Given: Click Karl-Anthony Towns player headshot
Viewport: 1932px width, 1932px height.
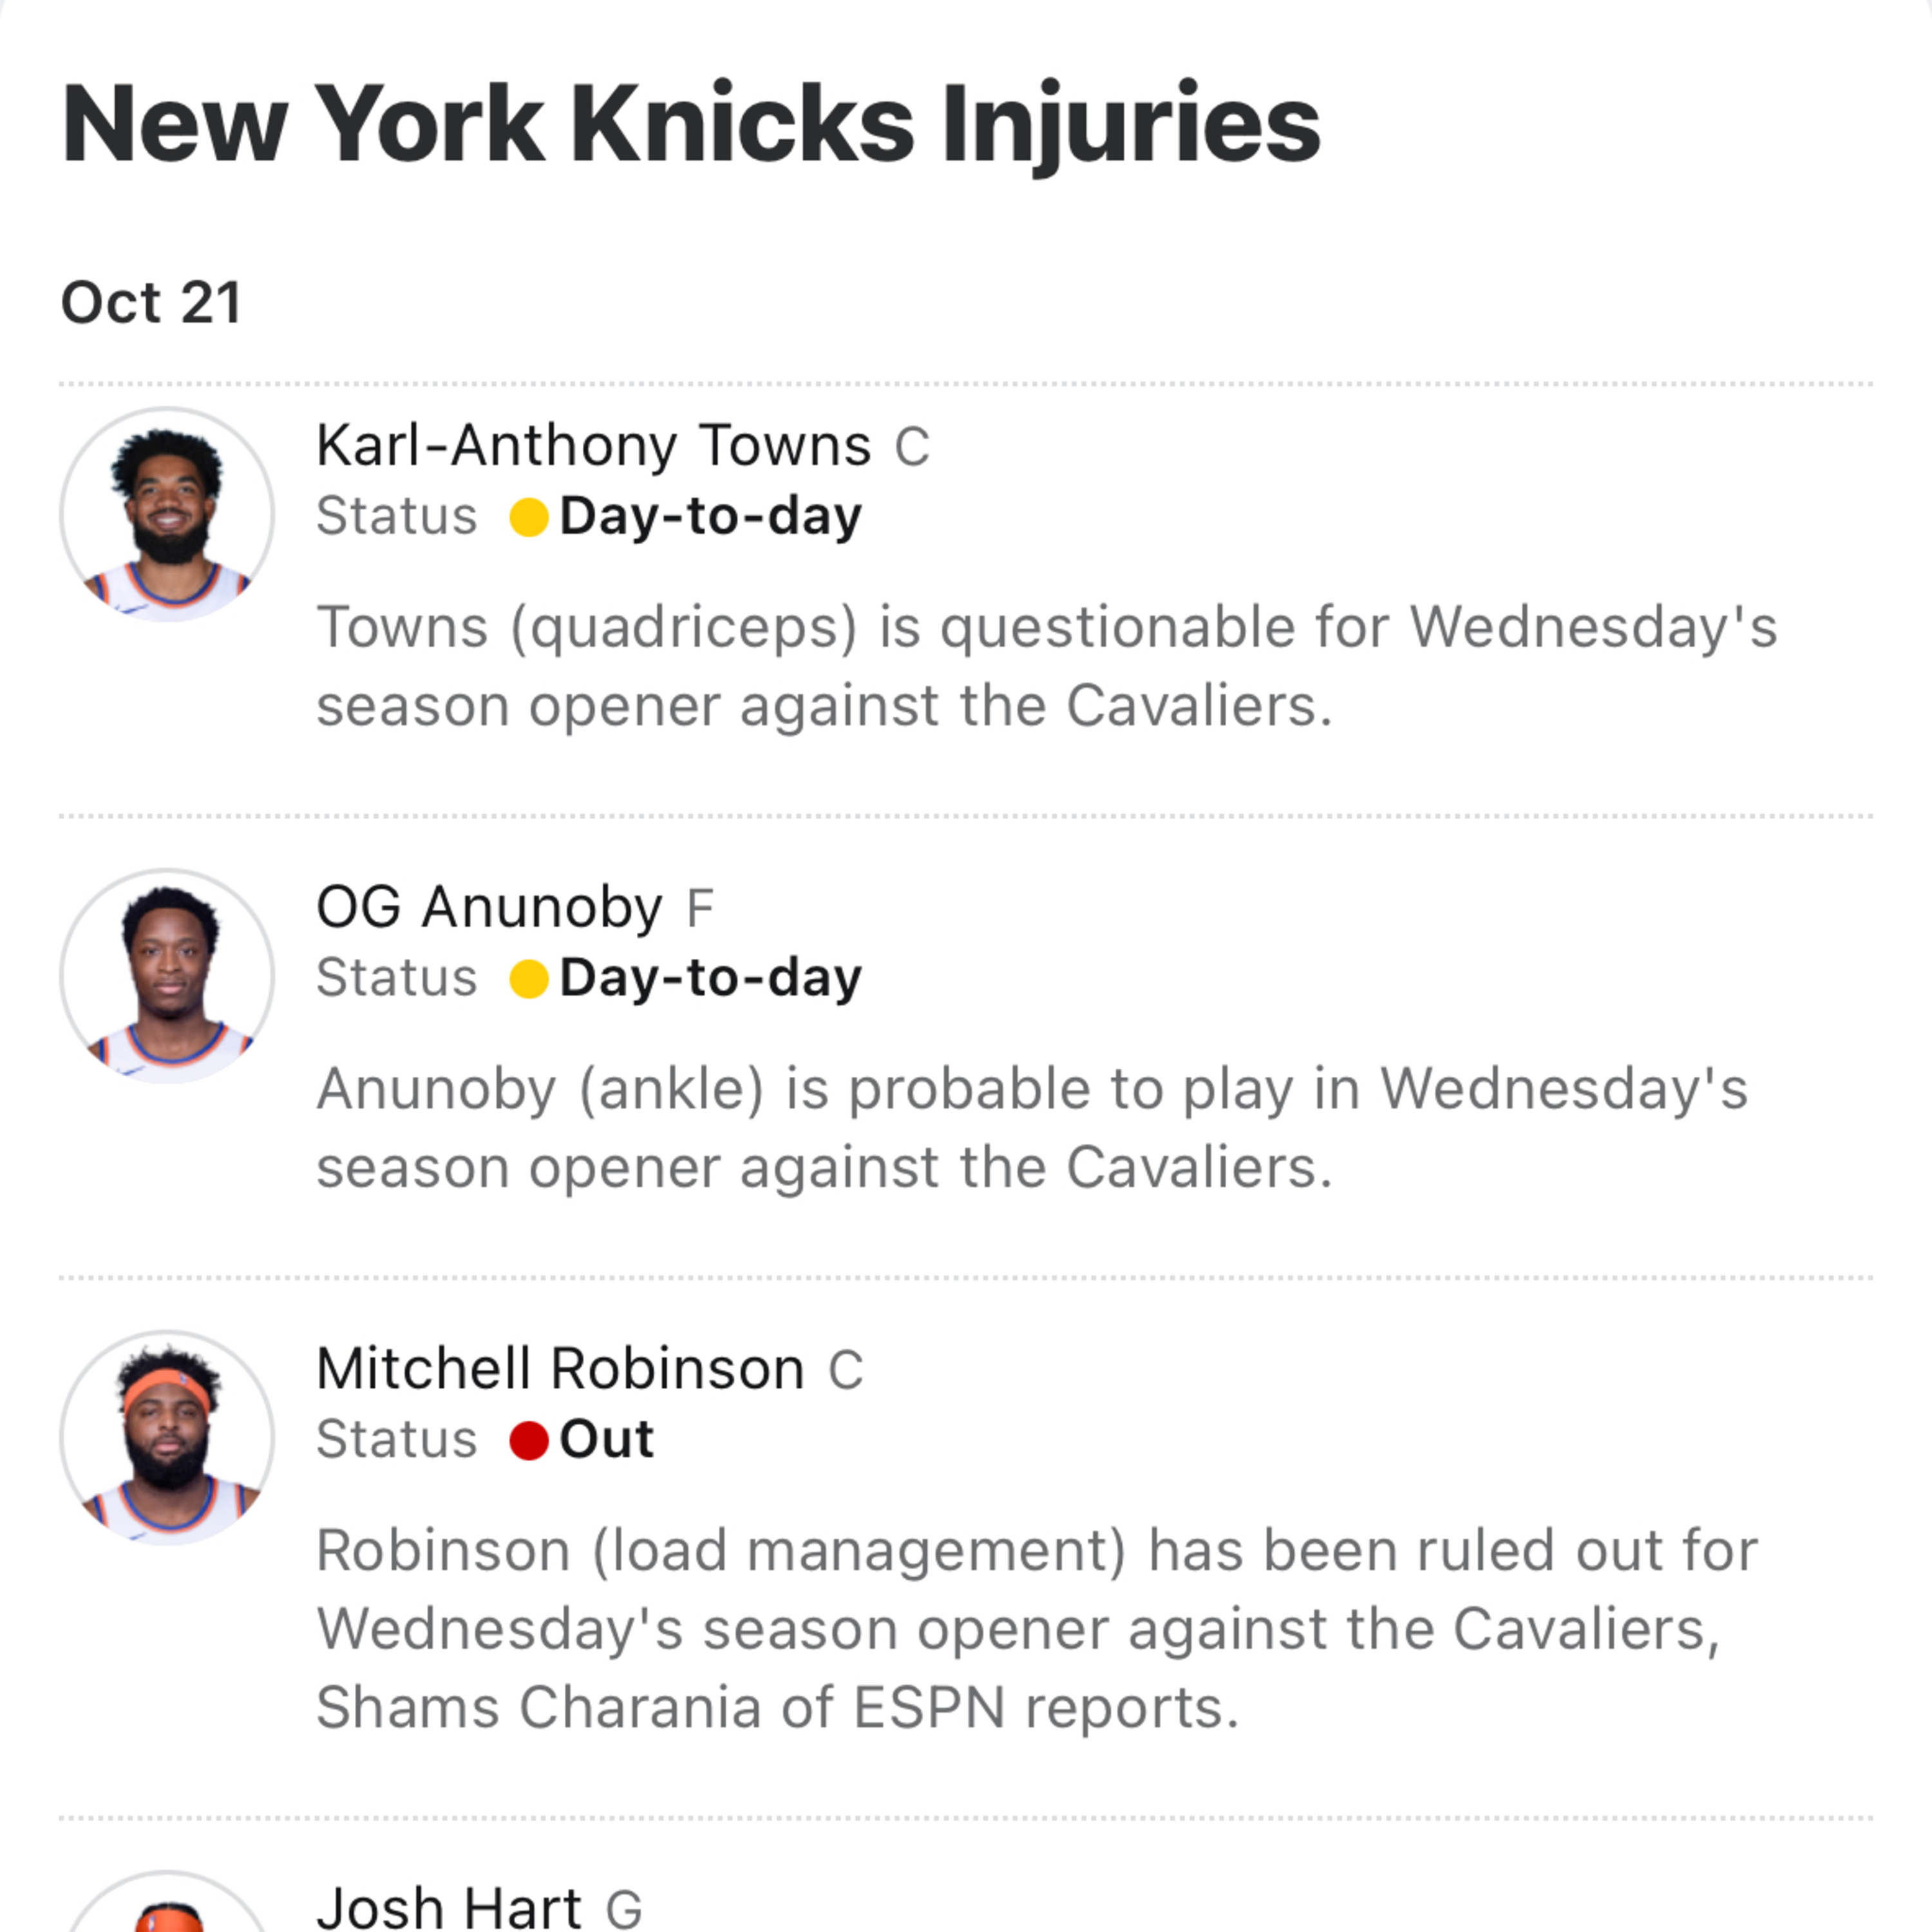Looking at the screenshot, I should point(167,514).
